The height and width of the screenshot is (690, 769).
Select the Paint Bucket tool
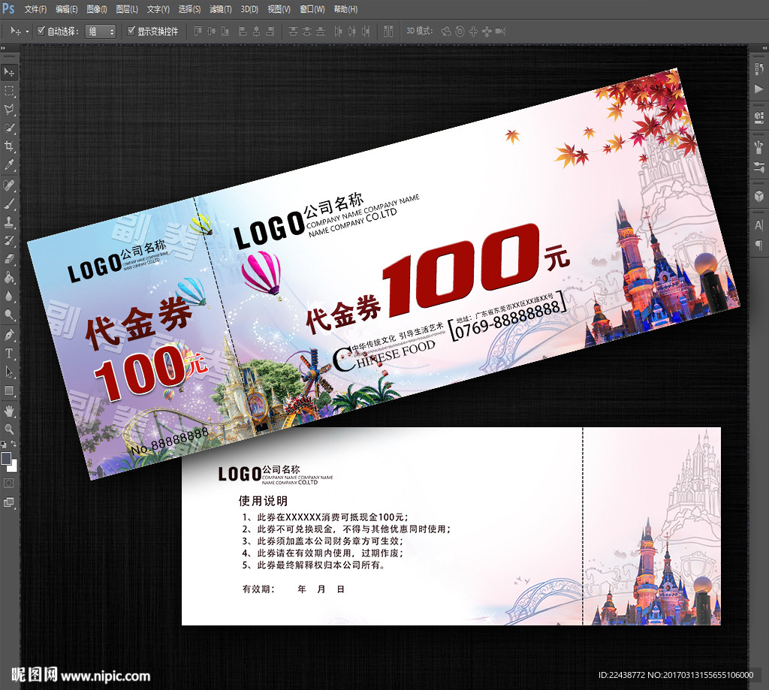[x=9, y=278]
